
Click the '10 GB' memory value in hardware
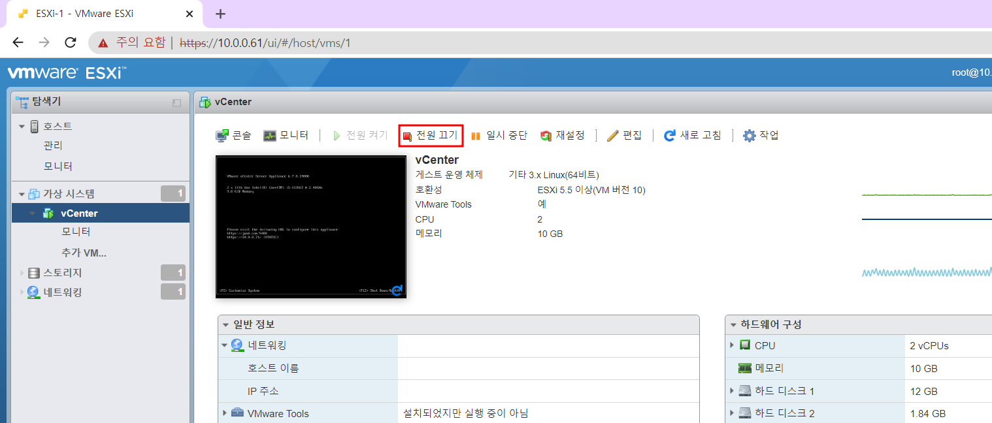pyautogui.click(x=924, y=368)
